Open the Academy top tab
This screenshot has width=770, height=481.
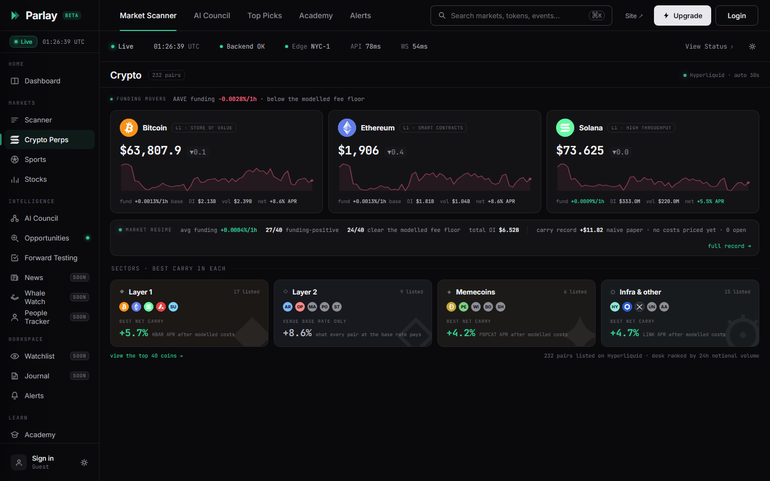[x=316, y=15]
